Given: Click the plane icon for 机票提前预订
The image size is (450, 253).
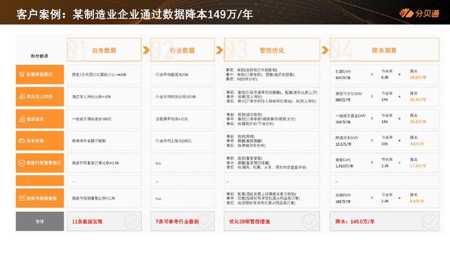Looking at the screenshot, I should tap(22, 74).
